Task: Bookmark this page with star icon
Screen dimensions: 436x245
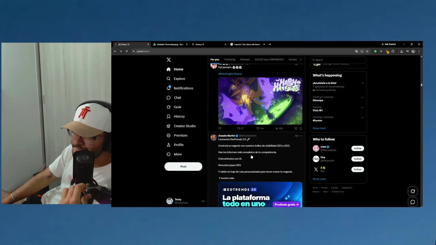Action: click(x=367, y=51)
